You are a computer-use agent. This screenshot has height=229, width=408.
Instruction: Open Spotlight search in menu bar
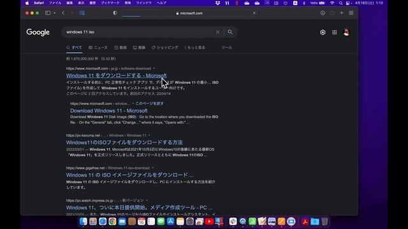340,3
